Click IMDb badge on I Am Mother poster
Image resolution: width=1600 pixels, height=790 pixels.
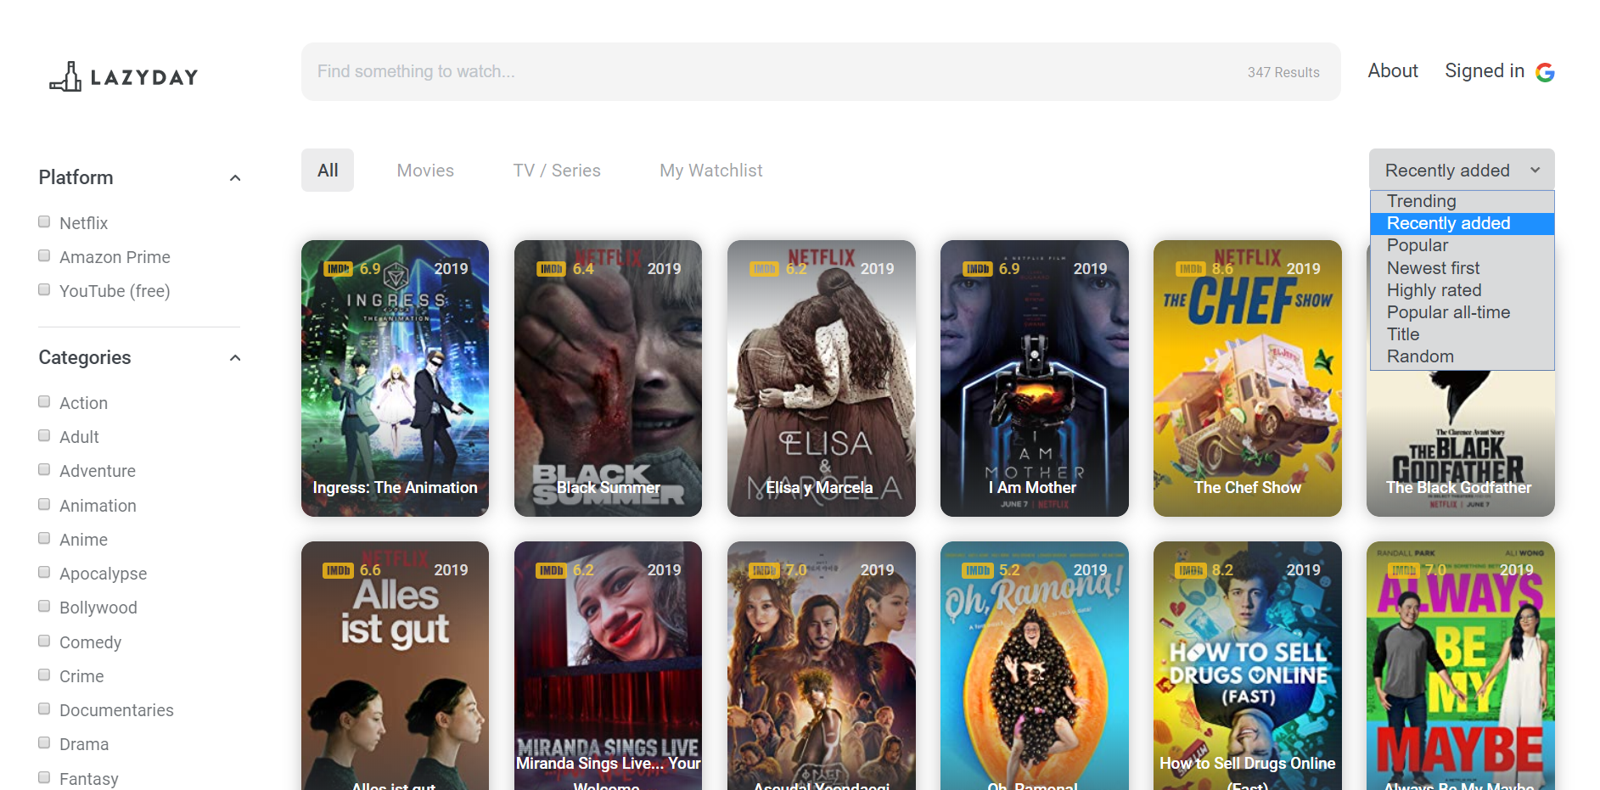(x=977, y=269)
